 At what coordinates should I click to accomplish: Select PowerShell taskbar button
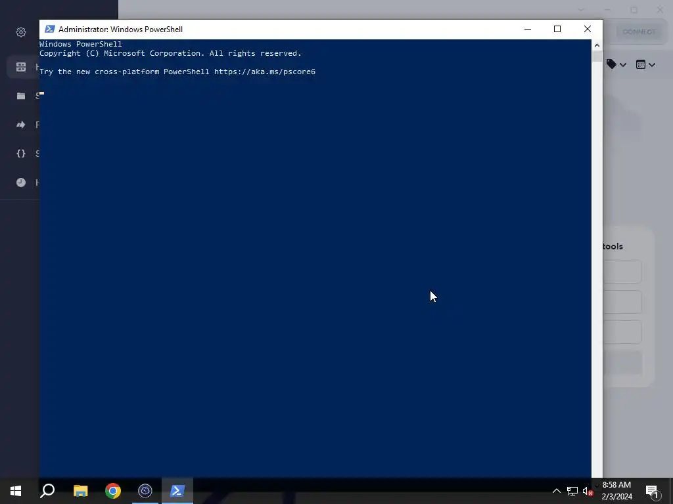(x=177, y=491)
